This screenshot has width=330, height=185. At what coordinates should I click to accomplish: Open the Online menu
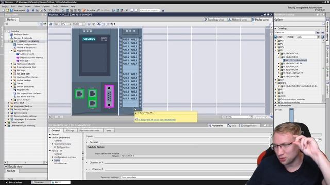tap(37, 6)
